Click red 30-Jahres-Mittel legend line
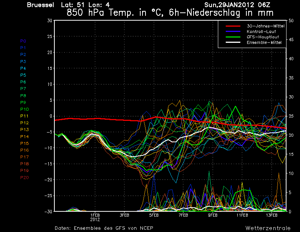Viewport: 300px width, 232px height. click(232, 26)
